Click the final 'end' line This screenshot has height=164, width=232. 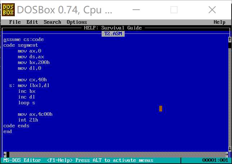pyautogui.click(x=8, y=132)
